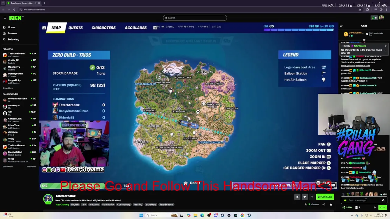This screenshot has width=390, height=219.
Task: Open browser extensions puzzle icon
Action: 367,10
